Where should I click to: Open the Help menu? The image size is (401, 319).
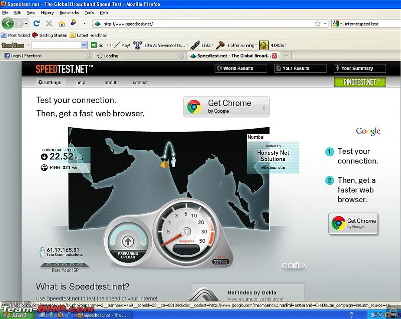[104, 13]
